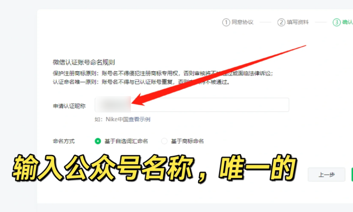
Task: Click the 基于商标命名 option text
Action: click(187, 141)
